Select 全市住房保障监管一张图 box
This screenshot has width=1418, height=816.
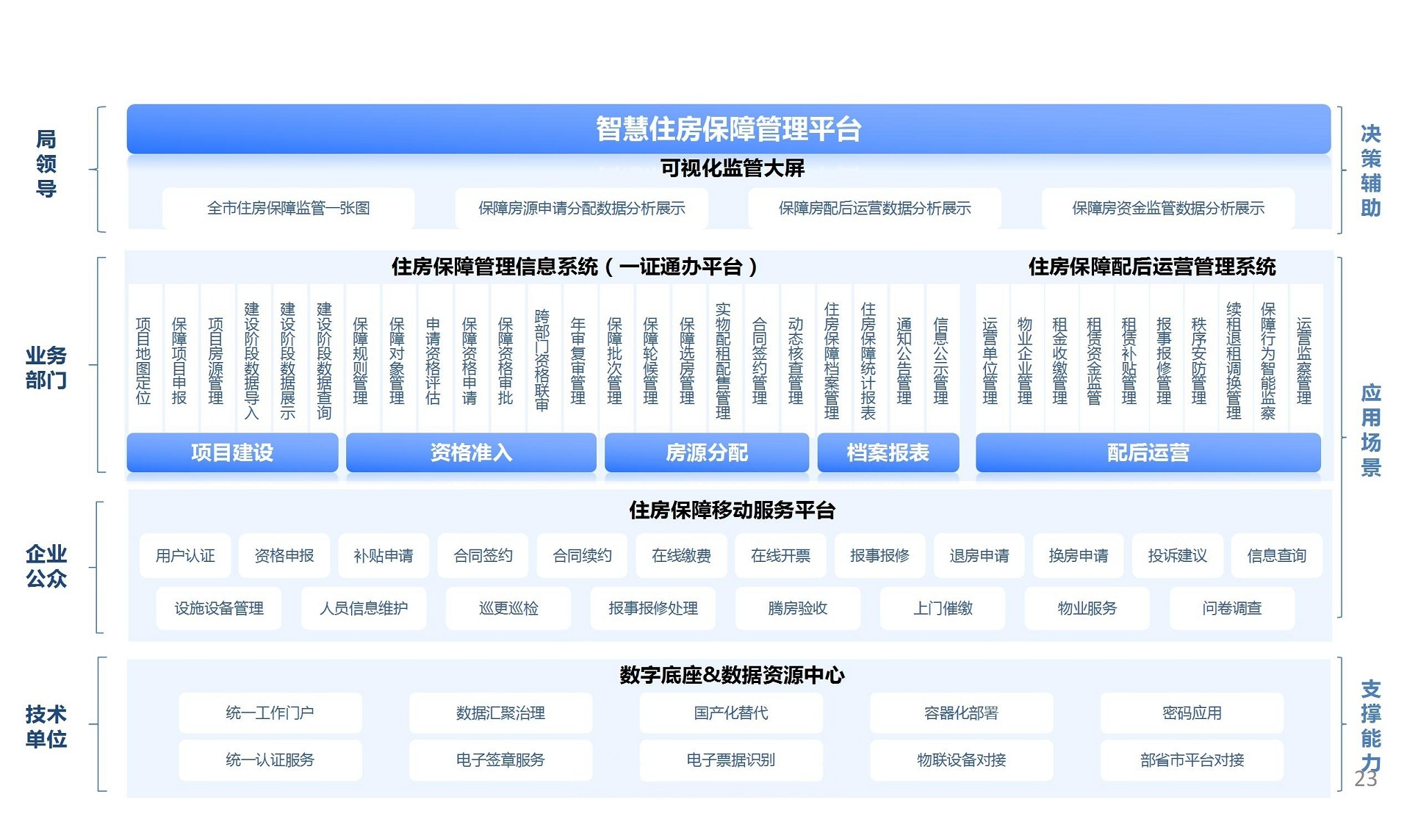click(x=288, y=209)
